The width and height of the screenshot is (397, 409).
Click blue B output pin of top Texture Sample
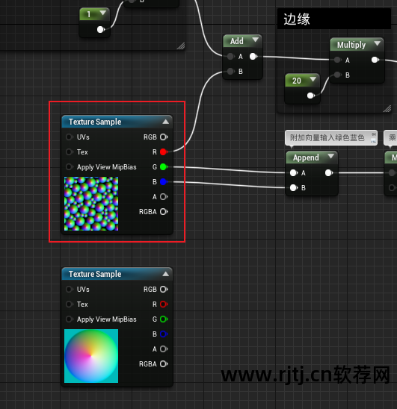[x=164, y=182]
